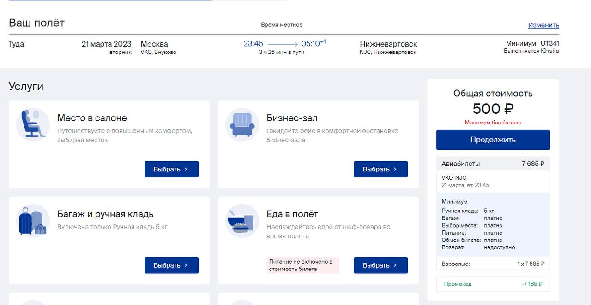This screenshot has width=591, height=305.
Task: Click the Промокод discount row
Action: coord(493,284)
